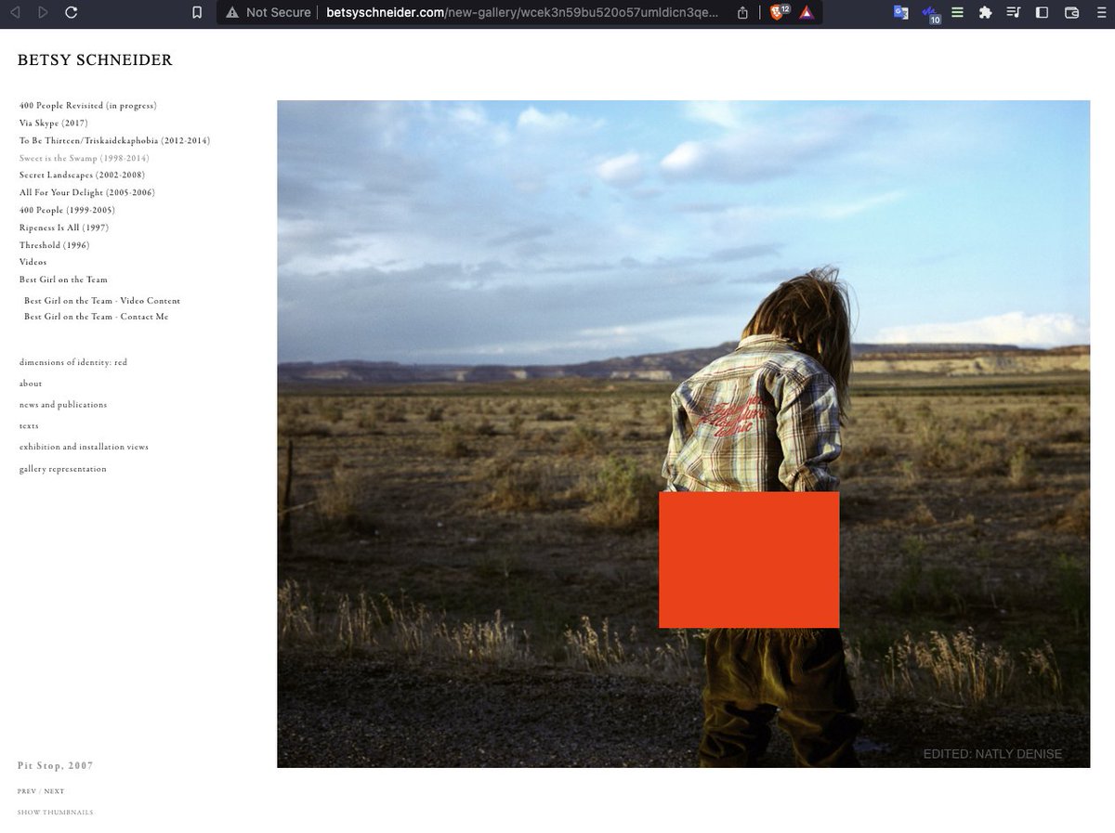1115x833 pixels.
Task: Open the share icon in the address bar
Action: pos(742,13)
